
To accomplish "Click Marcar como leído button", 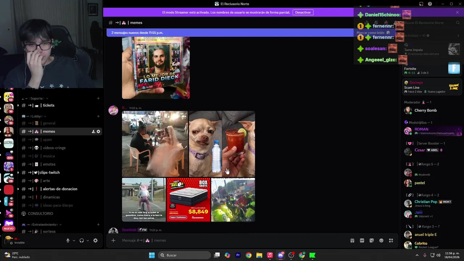I will (x=373, y=33).
